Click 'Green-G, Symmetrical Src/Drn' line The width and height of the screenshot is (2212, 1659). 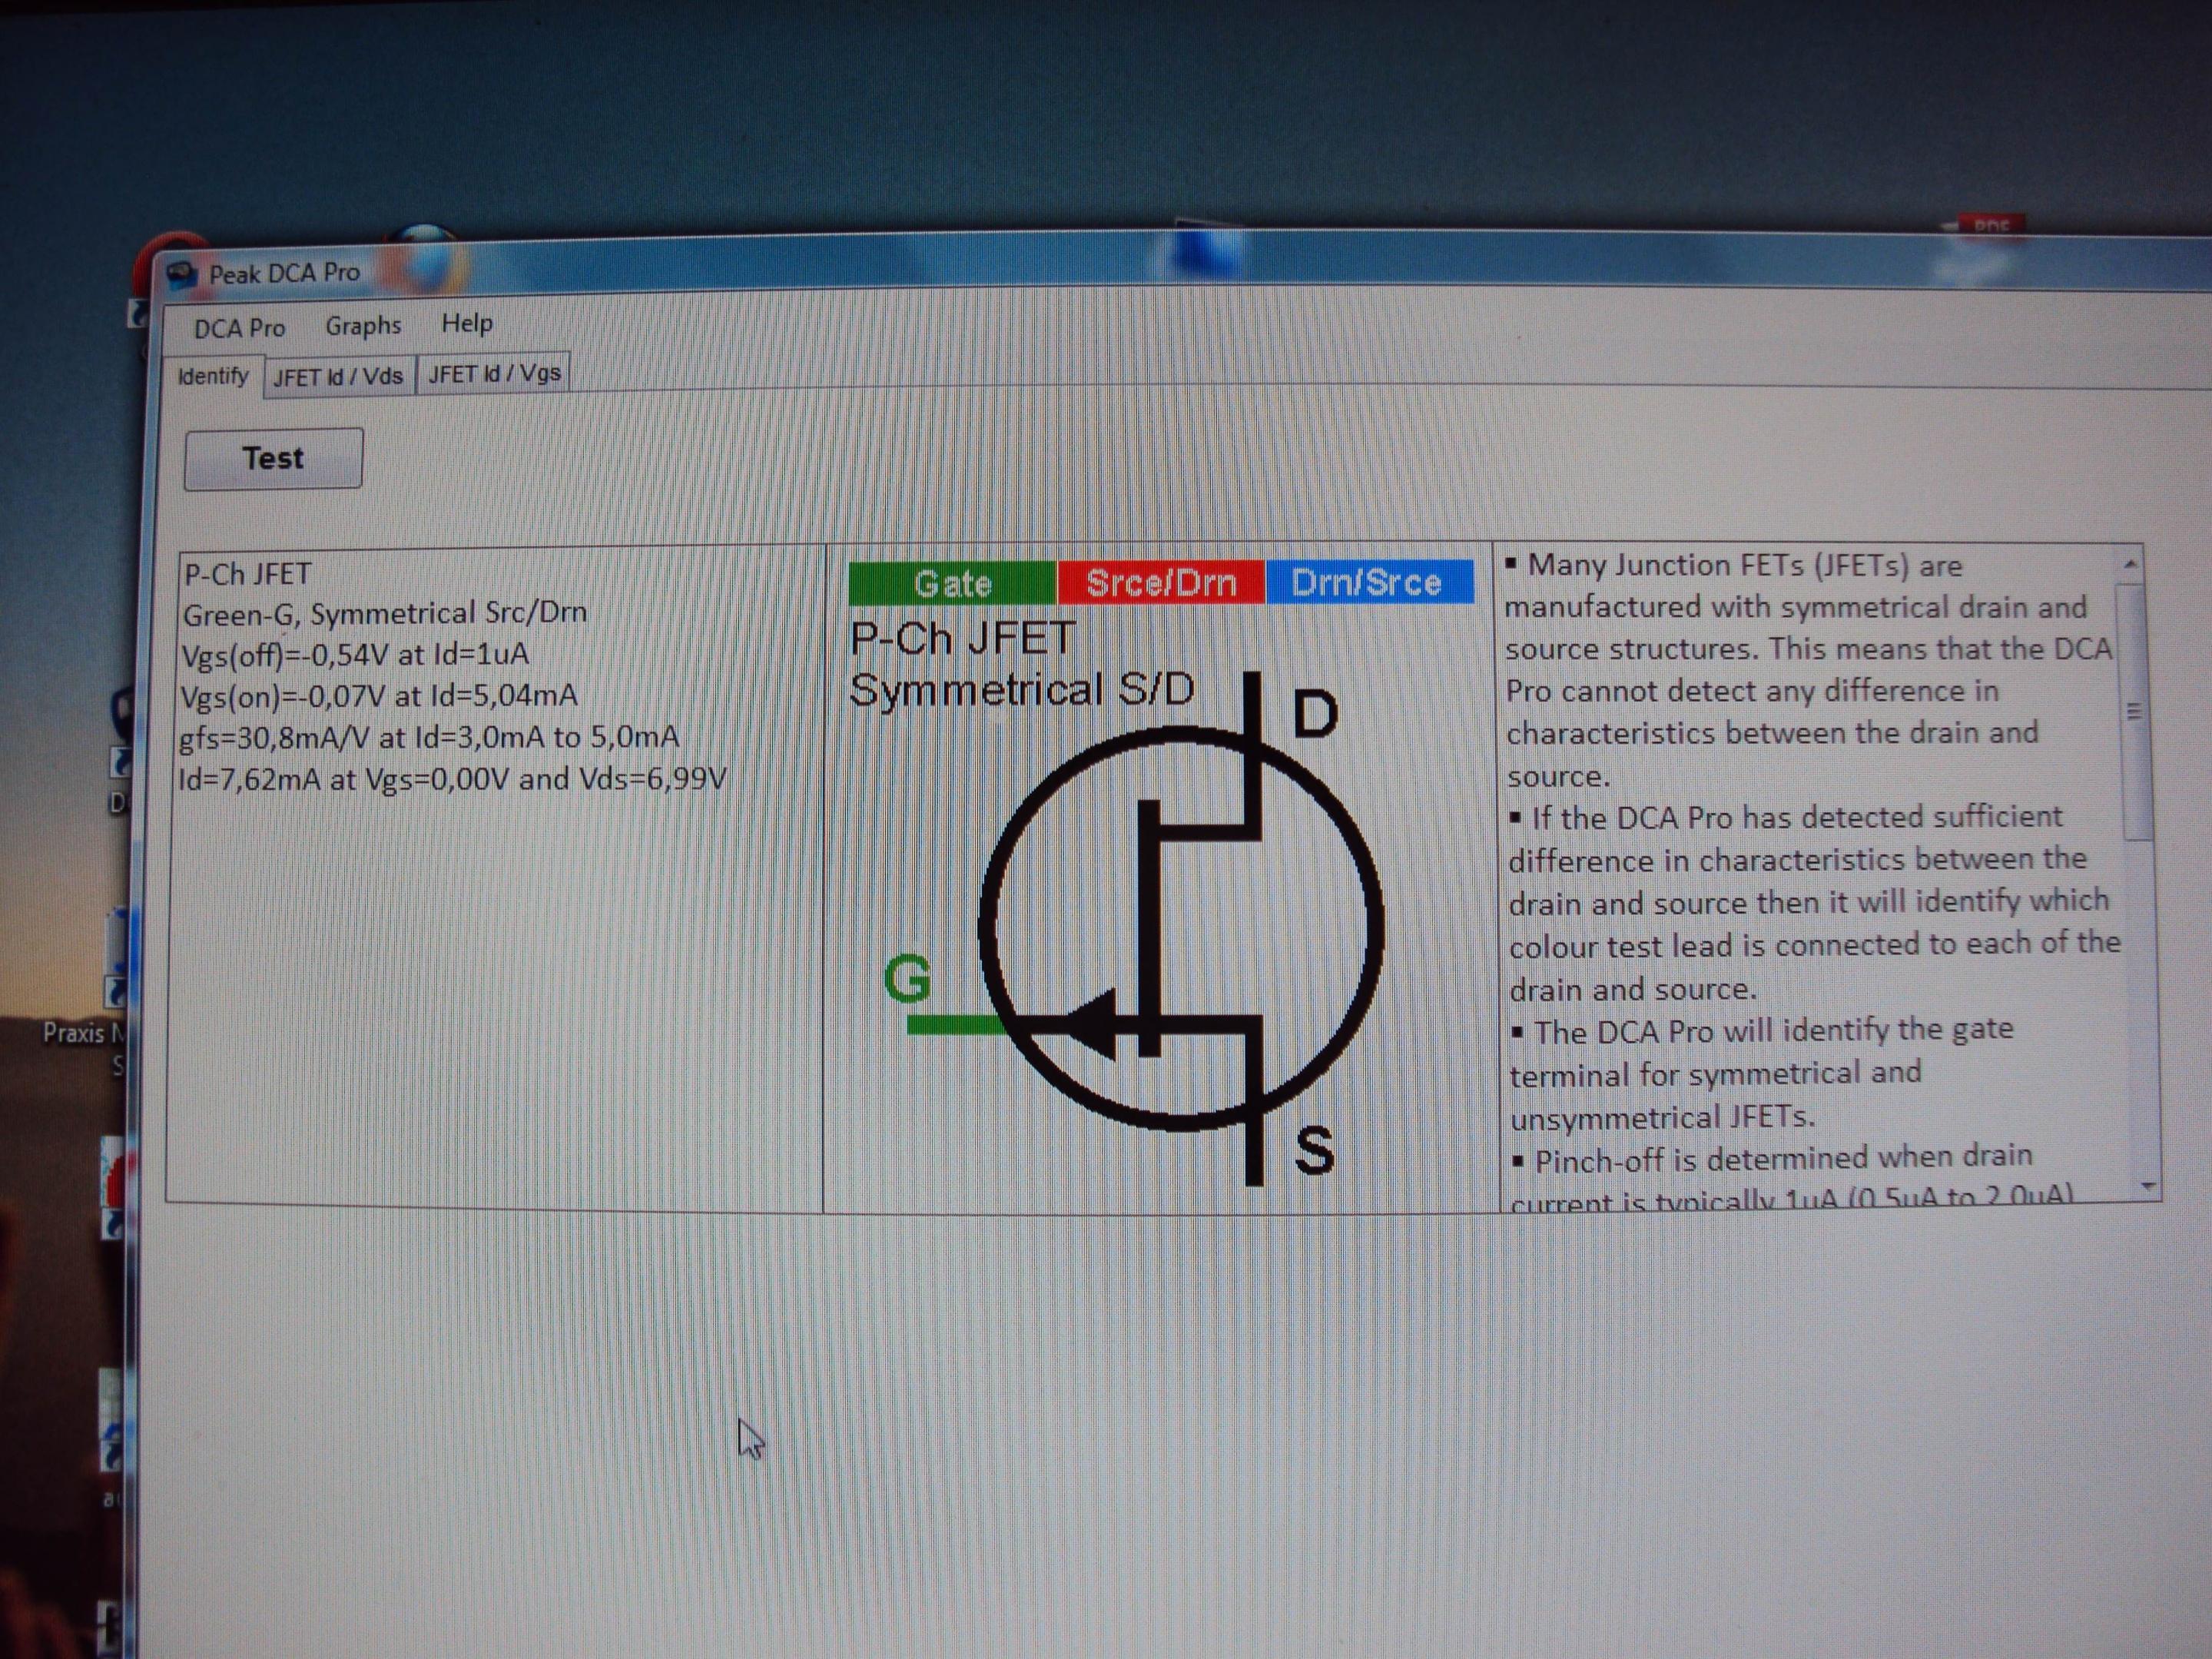tap(384, 613)
